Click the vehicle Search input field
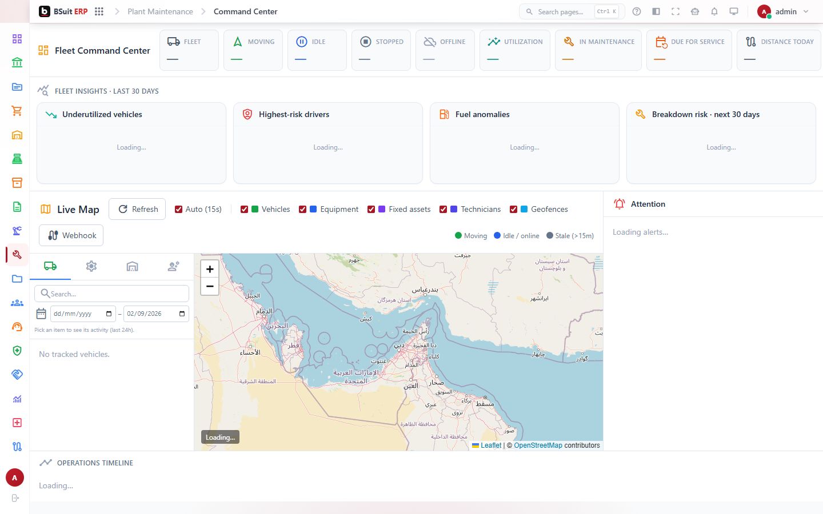 [112, 294]
